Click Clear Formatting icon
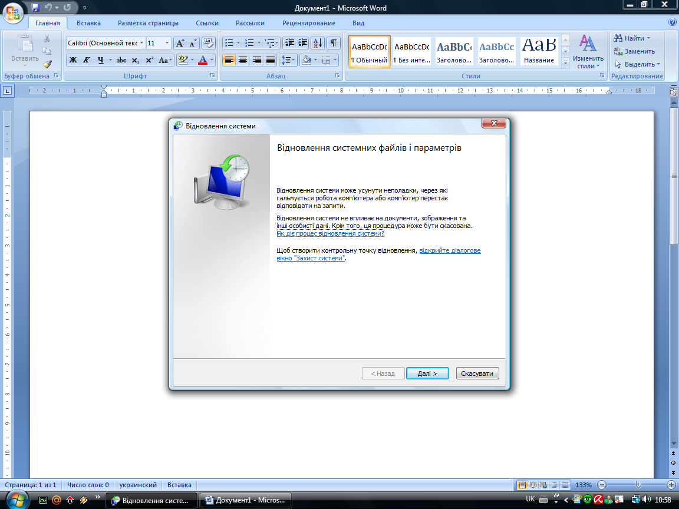Image resolution: width=679 pixels, height=509 pixels. pos(209,43)
